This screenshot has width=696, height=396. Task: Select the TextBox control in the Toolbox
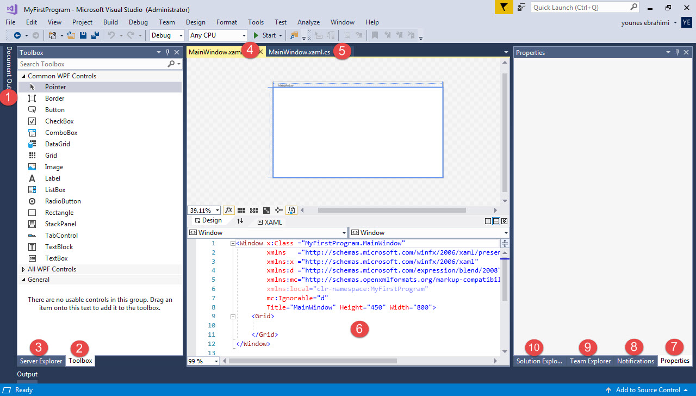click(x=57, y=258)
